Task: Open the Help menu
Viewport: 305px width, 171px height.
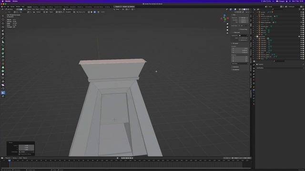Action: tap(23, 7)
